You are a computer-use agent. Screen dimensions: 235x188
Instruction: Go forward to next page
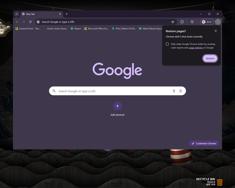tap(23, 22)
